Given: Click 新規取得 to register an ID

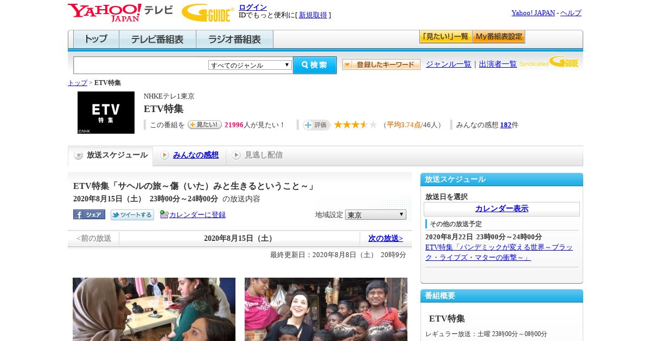Looking at the screenshot, I should 313,15.
